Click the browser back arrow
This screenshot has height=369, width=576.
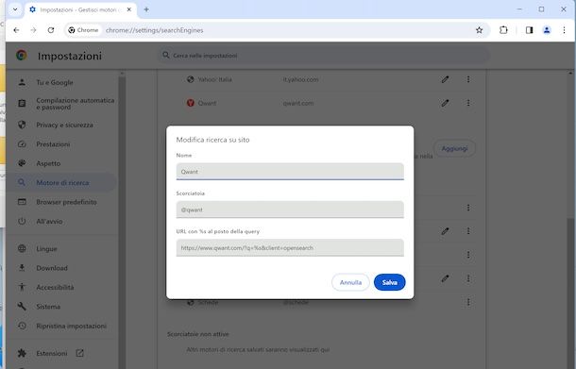[x=16, y=30]
